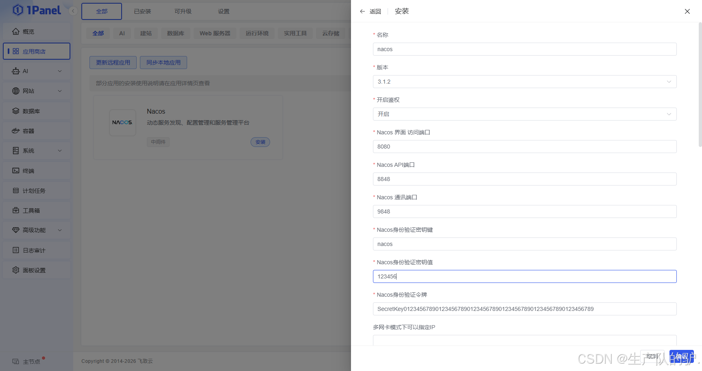This screenshot has height=371, width=702.
Task: Expand the AI sidebar menu chevron
Action: tap(60, 71)
